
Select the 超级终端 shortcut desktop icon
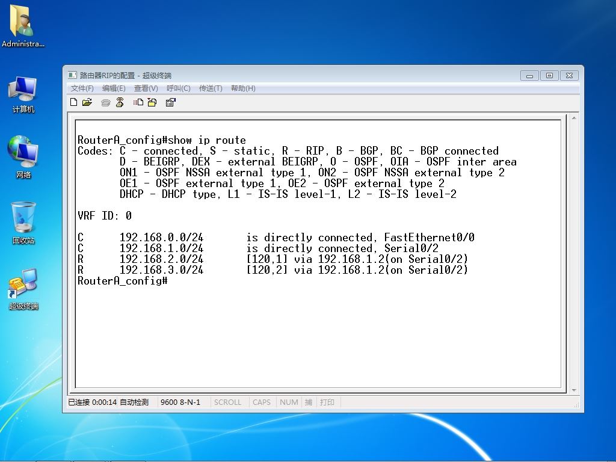[23, 289]
